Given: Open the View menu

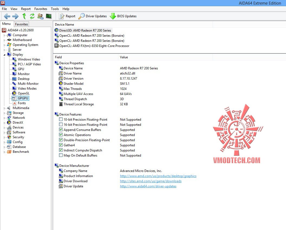Looking at the screenshot, I should tap(14, 9).
